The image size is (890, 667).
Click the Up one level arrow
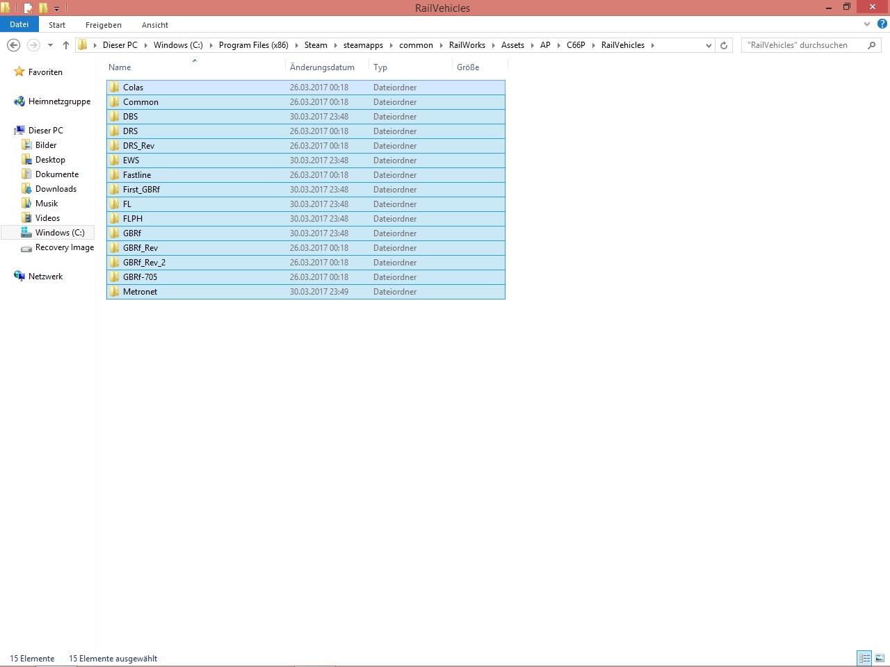tap(66, 45)
